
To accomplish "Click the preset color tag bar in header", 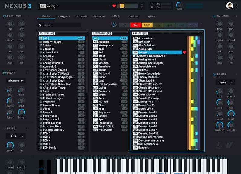I will tap(127, 6).
